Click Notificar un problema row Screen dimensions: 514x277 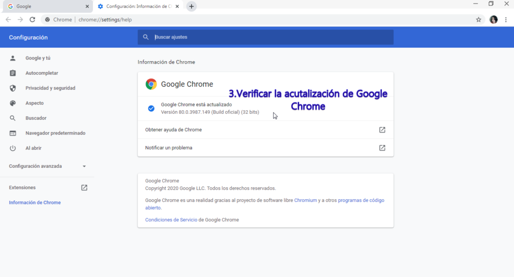point(265,148)
